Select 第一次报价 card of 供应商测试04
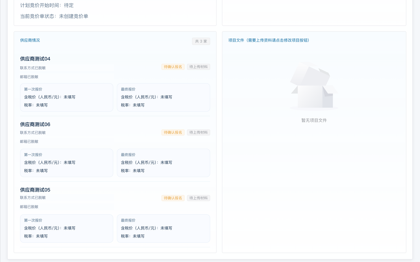The width and height of the screenshot is (420, 262). pyautogui.click(x=66, y=97)
